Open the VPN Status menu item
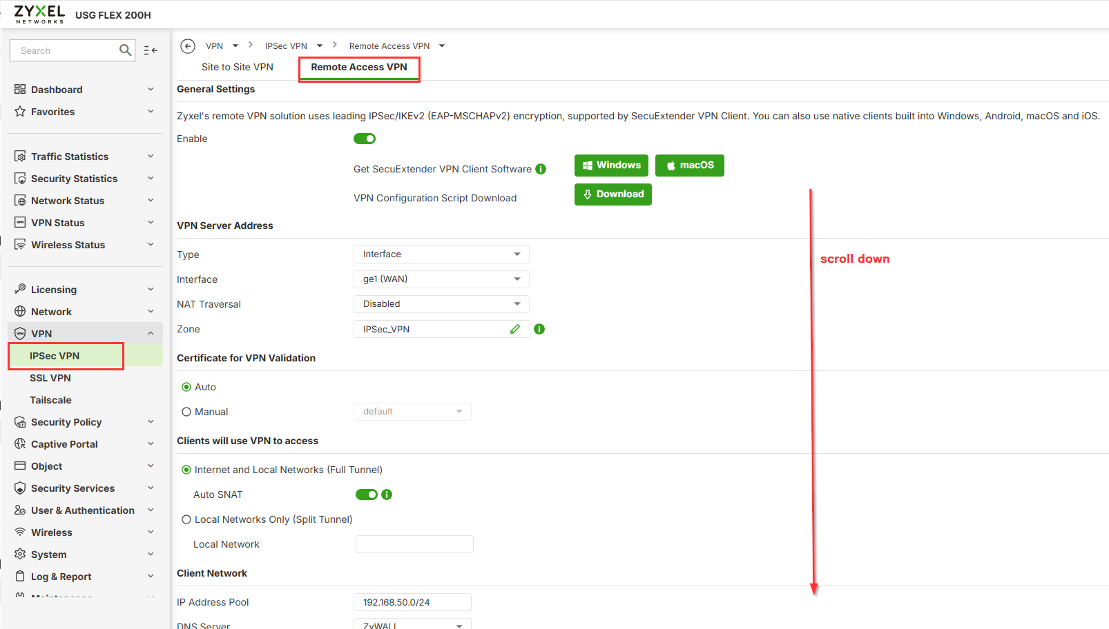The image size is (1109, 629). 58,223
